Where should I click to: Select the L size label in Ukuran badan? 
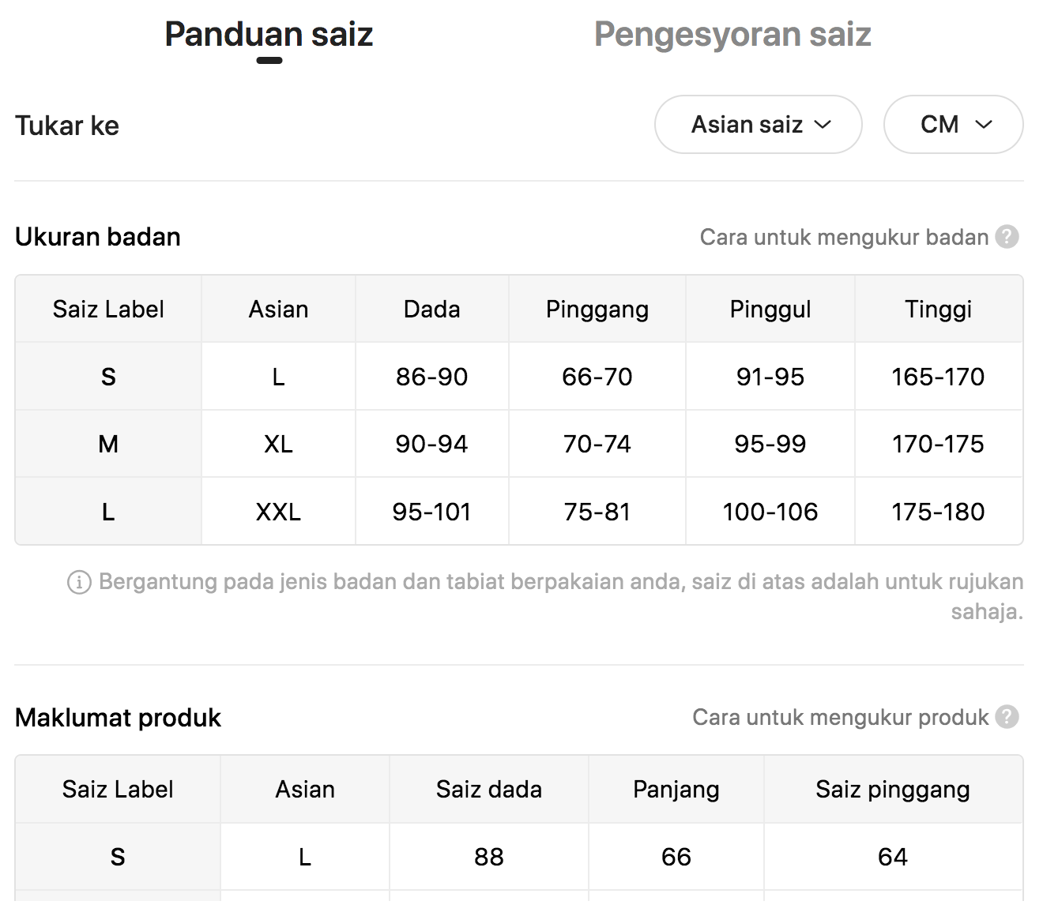click(x=108, y=512)
